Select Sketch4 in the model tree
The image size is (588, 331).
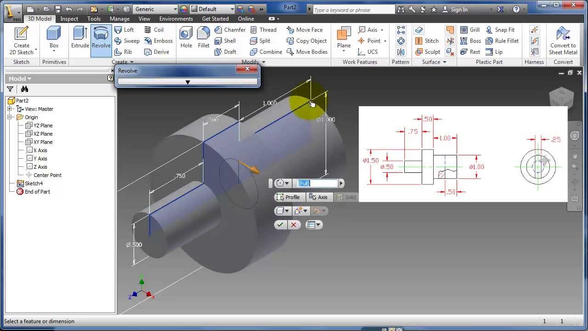coord(29,183)
